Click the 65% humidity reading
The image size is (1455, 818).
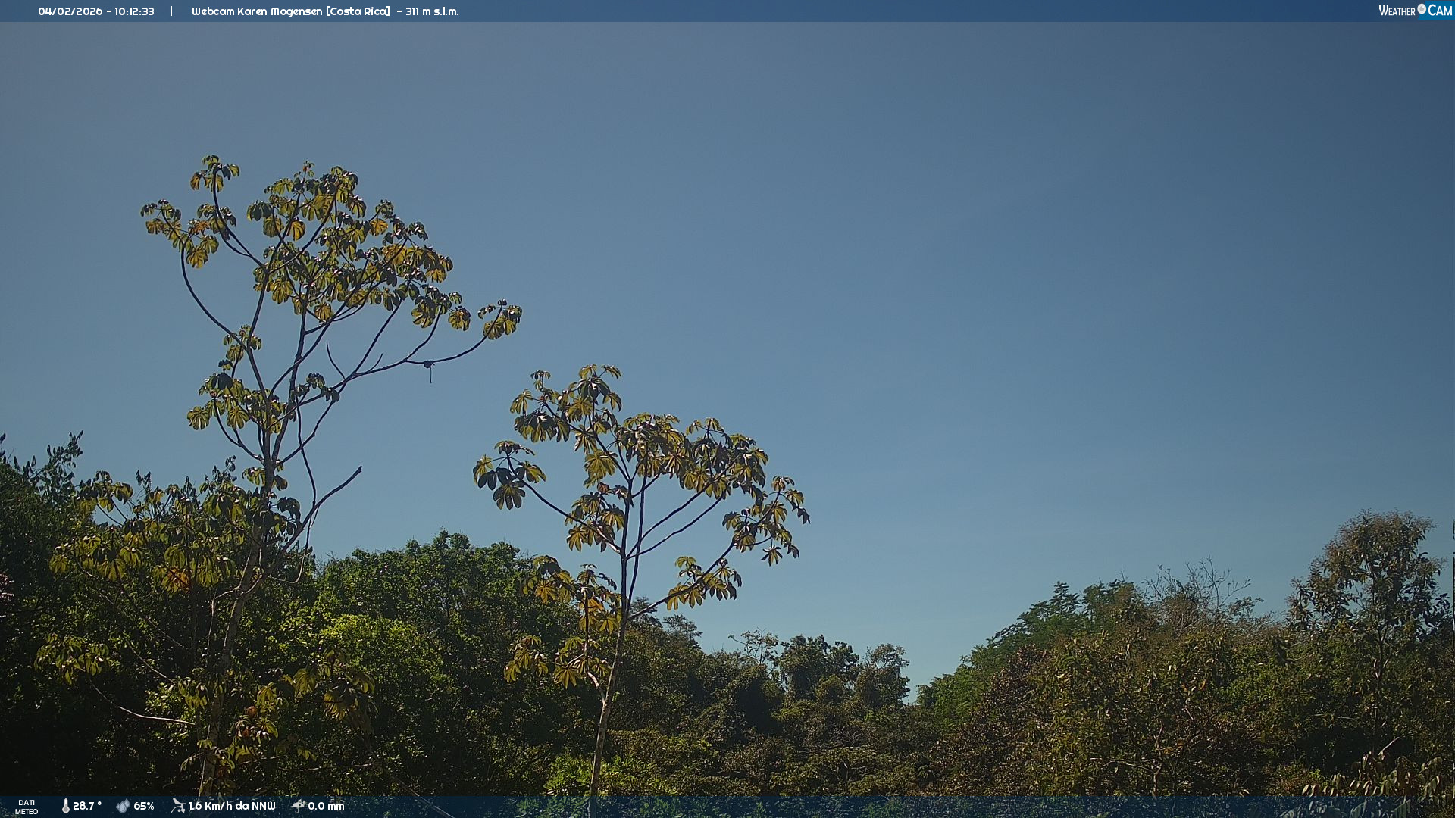[144, 806]
